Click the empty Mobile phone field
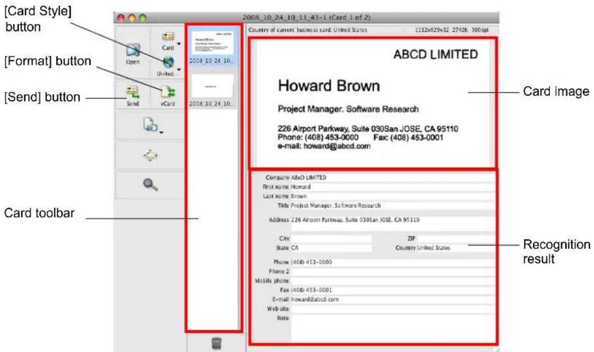Image resolution: width=594 pixels, height=352 pixels. [x=393, y=281]
